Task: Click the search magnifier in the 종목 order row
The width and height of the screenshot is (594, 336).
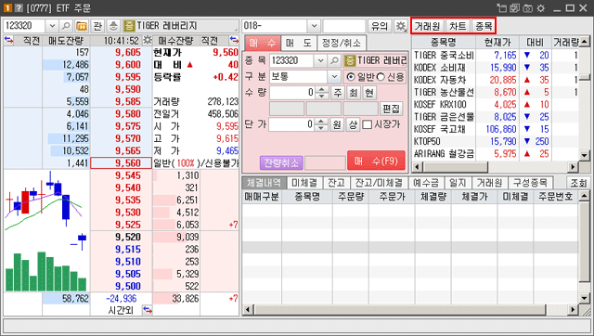Action: [334, 60]
